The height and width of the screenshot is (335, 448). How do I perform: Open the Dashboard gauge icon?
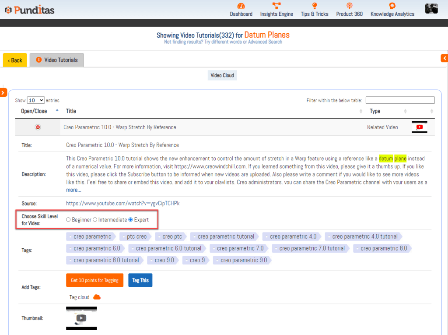(x=241, y=6)
